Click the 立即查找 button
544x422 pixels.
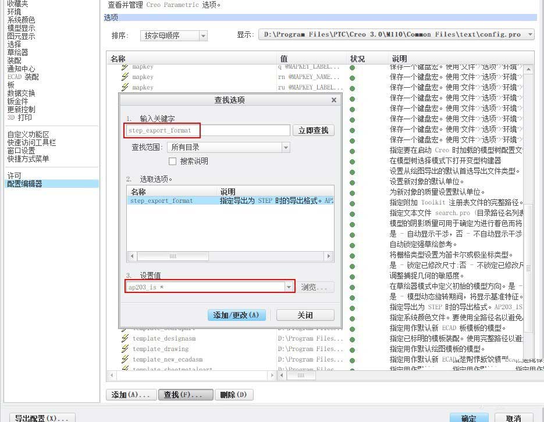314,130
